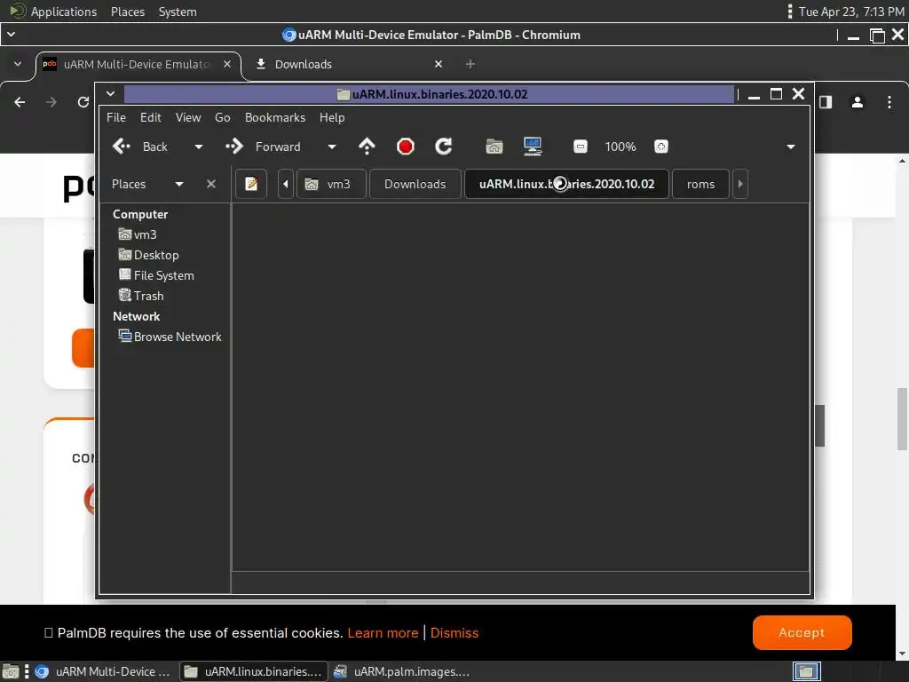
Task: Open the System panel menu
Action: pos(178,12)
